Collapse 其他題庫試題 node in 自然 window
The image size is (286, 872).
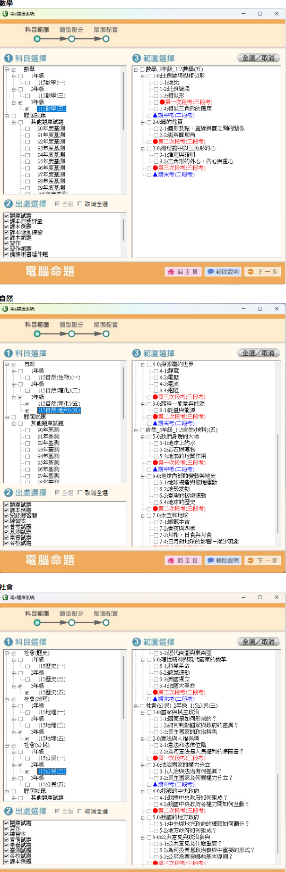[x=14, y=424]
